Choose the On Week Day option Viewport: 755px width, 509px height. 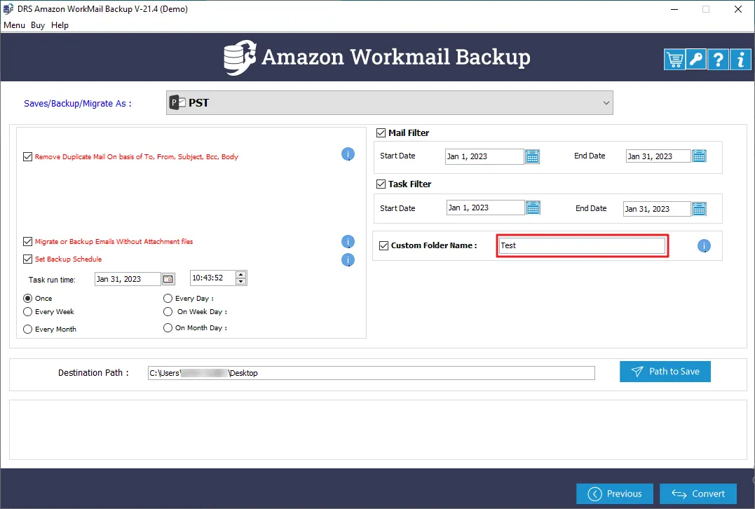(168, 312)
